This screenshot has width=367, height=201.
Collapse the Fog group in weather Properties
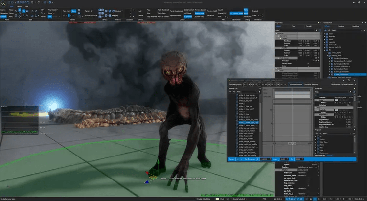(x=316, y=108)
